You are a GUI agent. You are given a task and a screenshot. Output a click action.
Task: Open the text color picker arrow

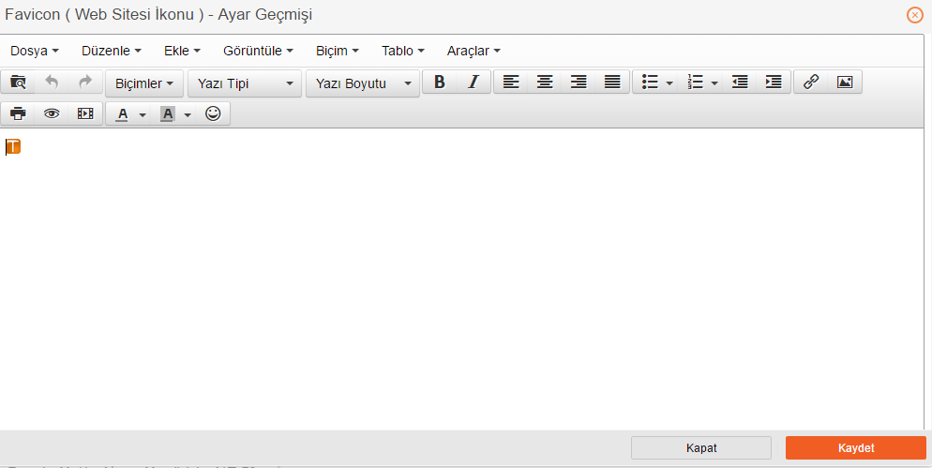(143, 114)
